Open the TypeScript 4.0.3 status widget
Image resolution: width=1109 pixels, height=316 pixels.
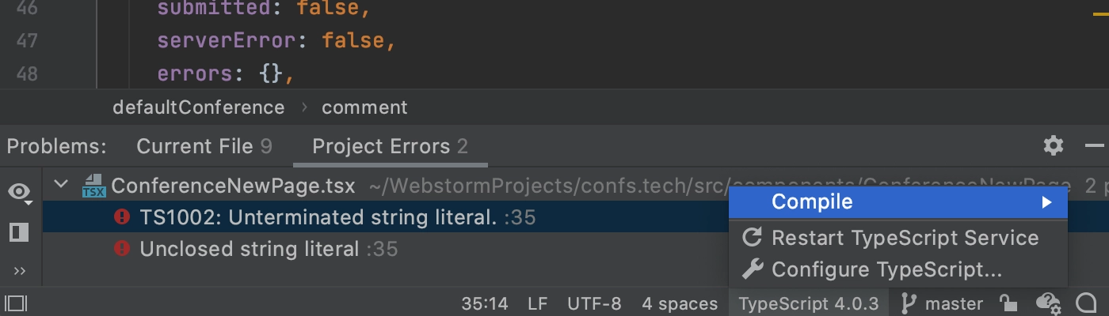(809, 303)
